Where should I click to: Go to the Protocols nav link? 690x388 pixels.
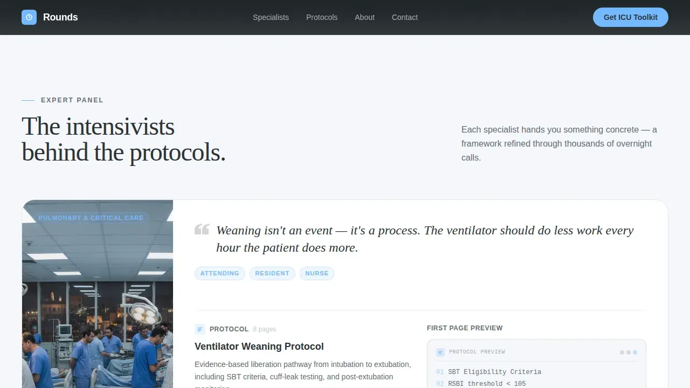pyautogui.click(x=322, y=17)
